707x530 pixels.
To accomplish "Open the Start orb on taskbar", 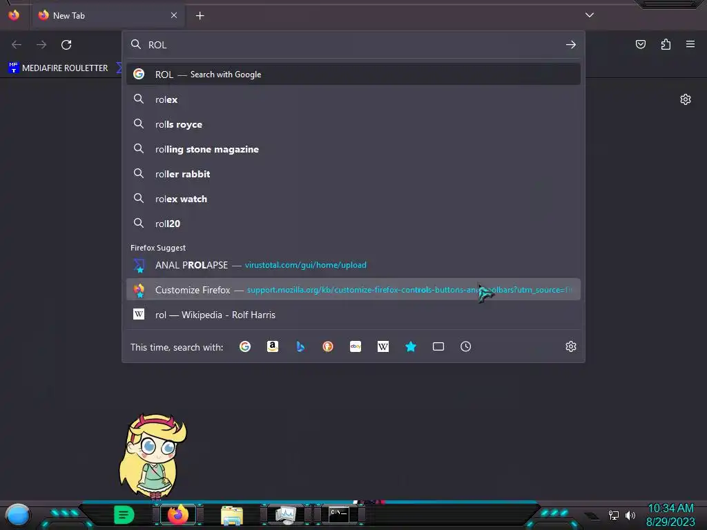I will (18, 515).
